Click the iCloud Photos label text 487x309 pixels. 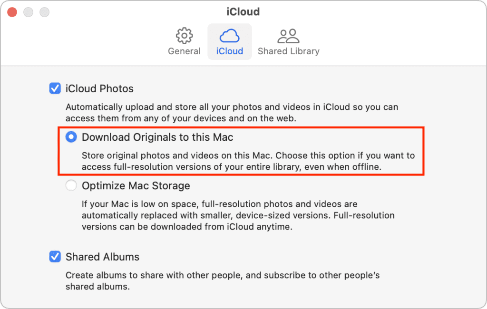[99, 88]
